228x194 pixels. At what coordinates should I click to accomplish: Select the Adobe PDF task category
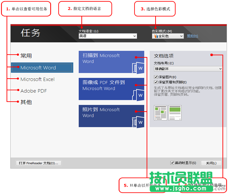pos(33,91)
